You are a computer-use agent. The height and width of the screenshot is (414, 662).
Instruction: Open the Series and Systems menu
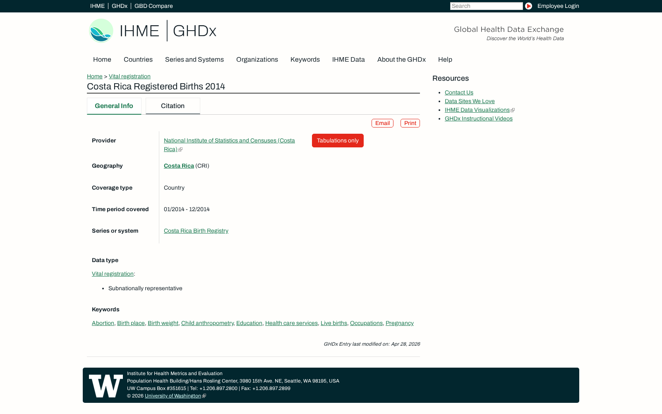(x=194, y=60)
